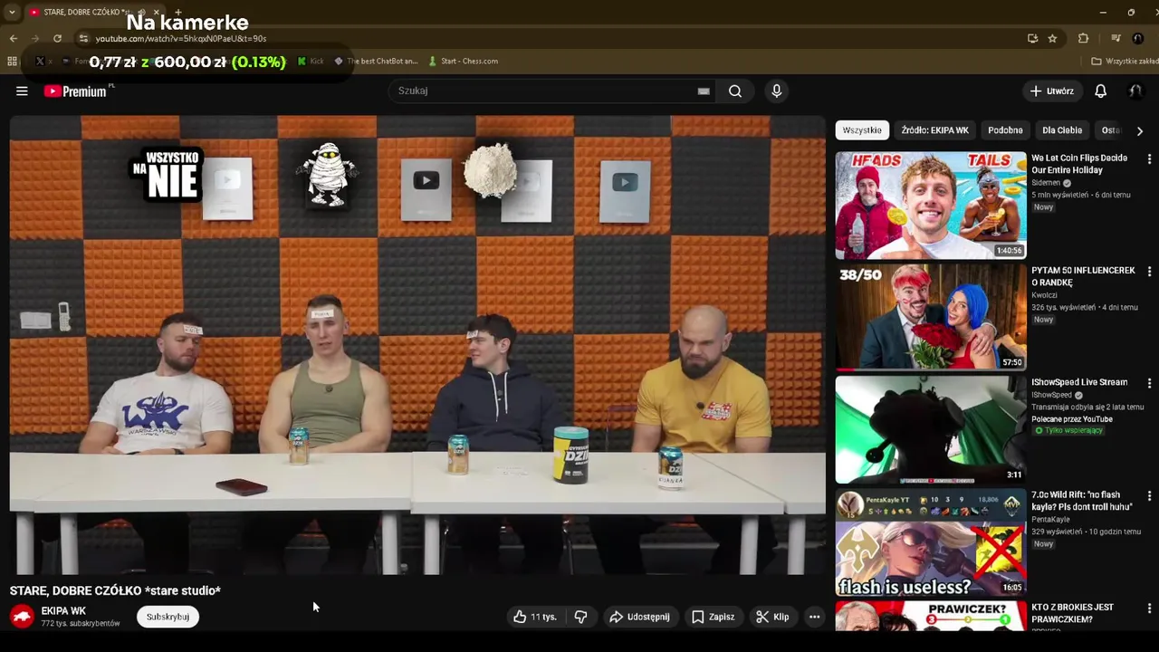Open the Kick bookmark

[311, 61]
